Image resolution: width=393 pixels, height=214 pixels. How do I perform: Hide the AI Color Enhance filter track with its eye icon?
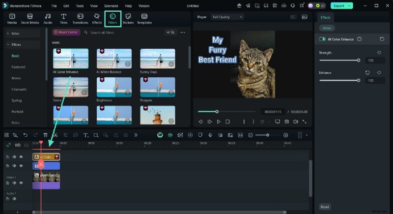(x=21, y=157)
